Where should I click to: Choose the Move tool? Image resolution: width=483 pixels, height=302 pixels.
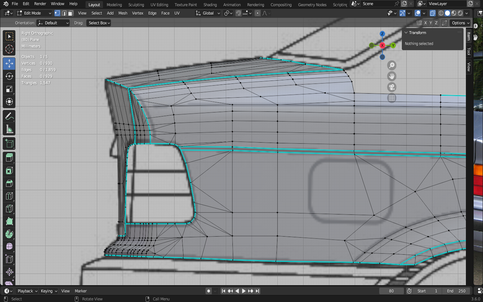point(9,63)
